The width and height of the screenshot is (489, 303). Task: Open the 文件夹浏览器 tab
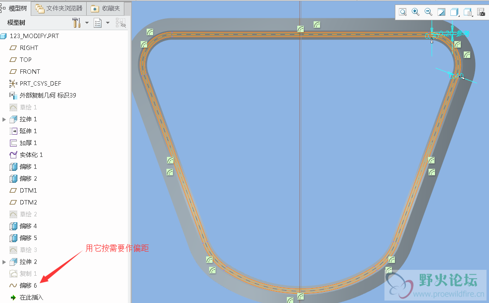(59, 8)
